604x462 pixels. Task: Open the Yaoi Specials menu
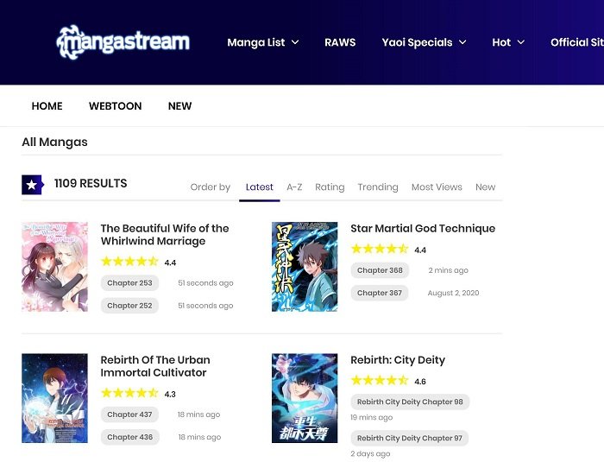click(x=417, y=42)
